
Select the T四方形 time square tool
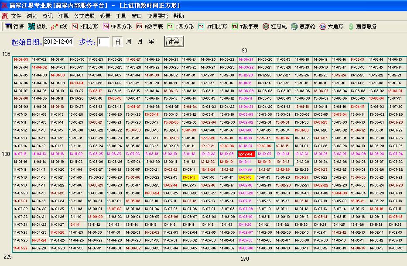[x=180, y=27]
